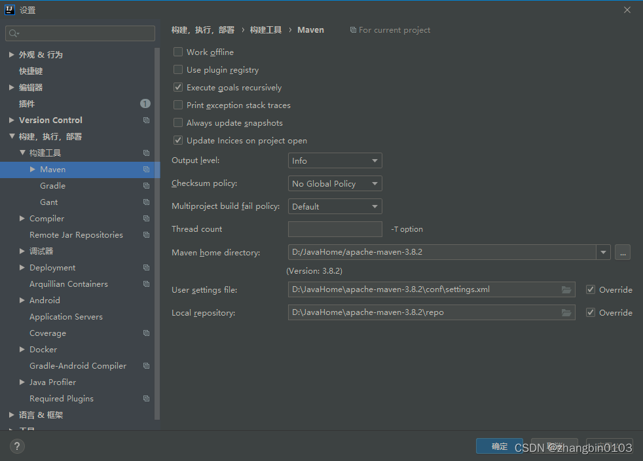This screenshot has width=643, height=461.
Task: Open the Checksum policy dropdown
Action: [335, 184]
